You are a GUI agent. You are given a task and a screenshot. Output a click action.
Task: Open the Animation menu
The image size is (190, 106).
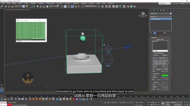click(41, 4)
